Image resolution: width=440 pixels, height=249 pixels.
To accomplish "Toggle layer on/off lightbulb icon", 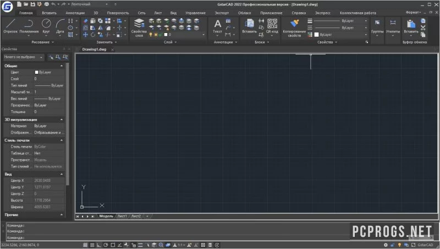I will point(151,35).
